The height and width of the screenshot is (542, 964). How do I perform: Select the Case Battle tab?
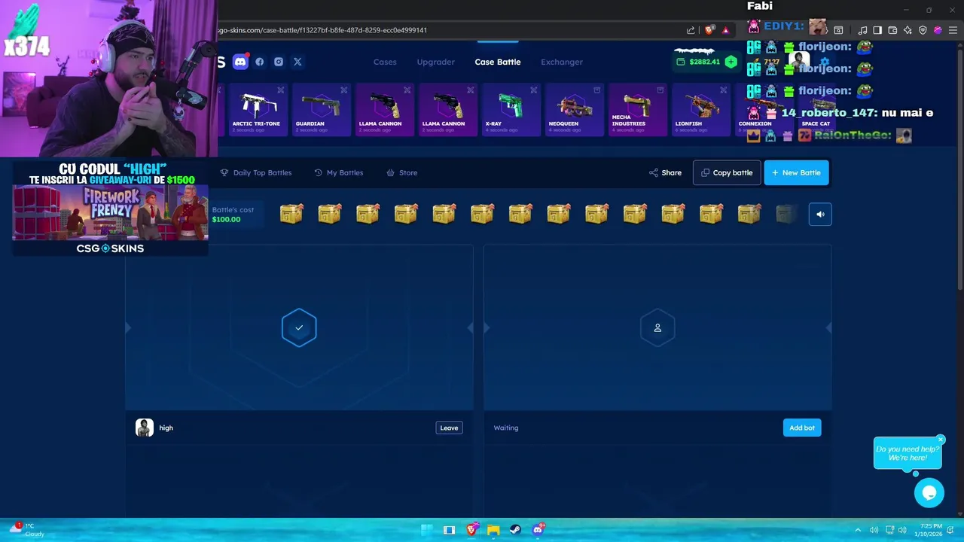(x=498, y=62)
